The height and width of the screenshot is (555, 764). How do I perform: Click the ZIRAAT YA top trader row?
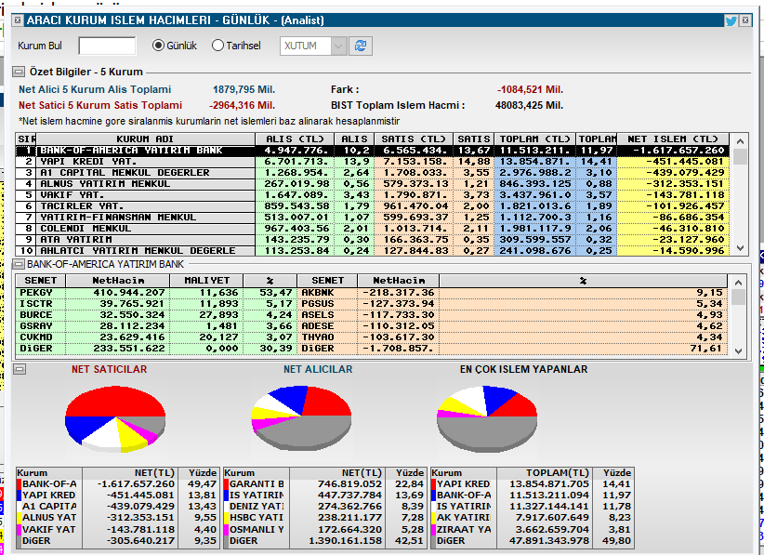coord(532,529)
